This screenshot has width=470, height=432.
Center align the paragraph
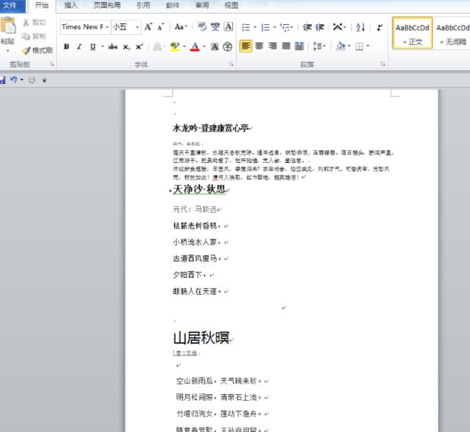259,46
